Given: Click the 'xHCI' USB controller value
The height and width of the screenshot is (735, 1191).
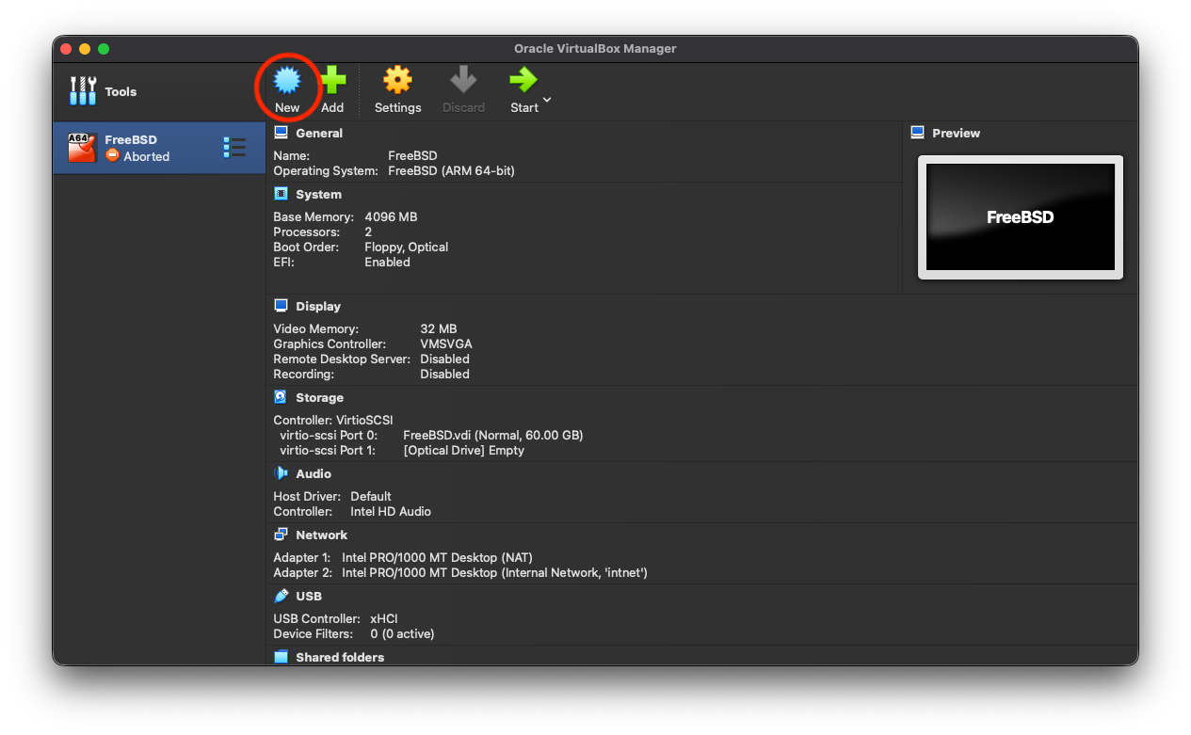Looking at the screenshot, I should click(385, 619).
